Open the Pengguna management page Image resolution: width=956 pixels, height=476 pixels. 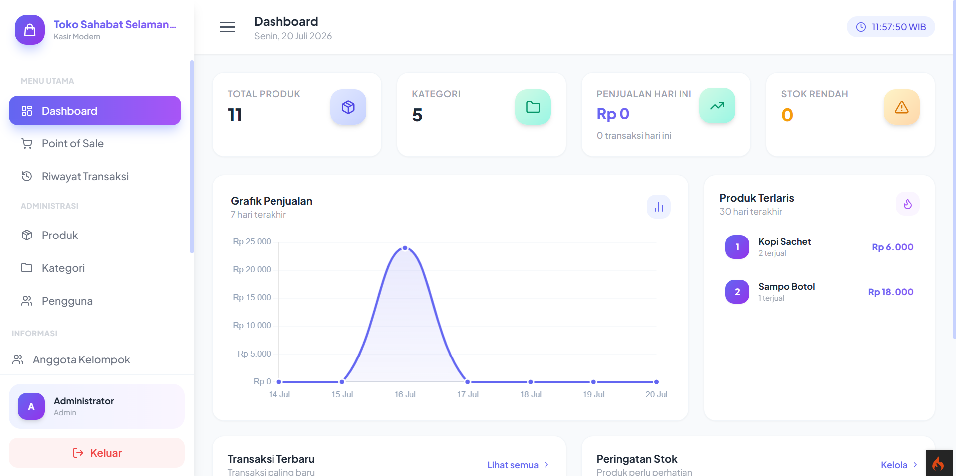(x=95, y=301)
